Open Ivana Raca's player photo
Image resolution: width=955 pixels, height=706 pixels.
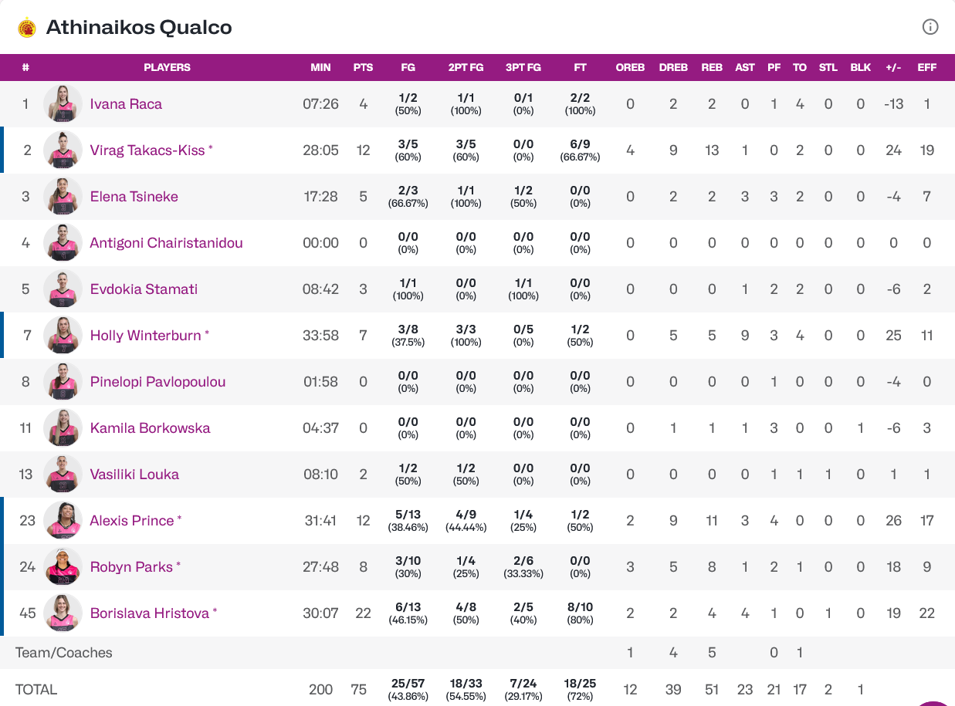pos(63,104)
